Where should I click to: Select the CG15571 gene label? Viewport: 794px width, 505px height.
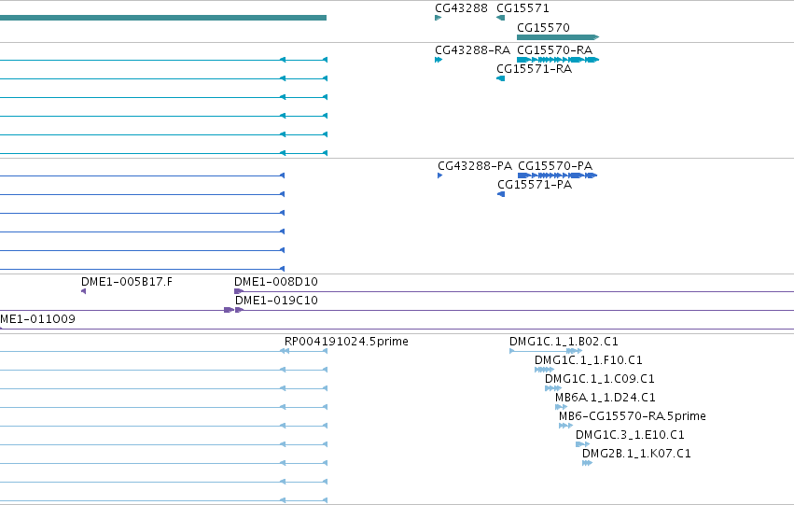522,8
